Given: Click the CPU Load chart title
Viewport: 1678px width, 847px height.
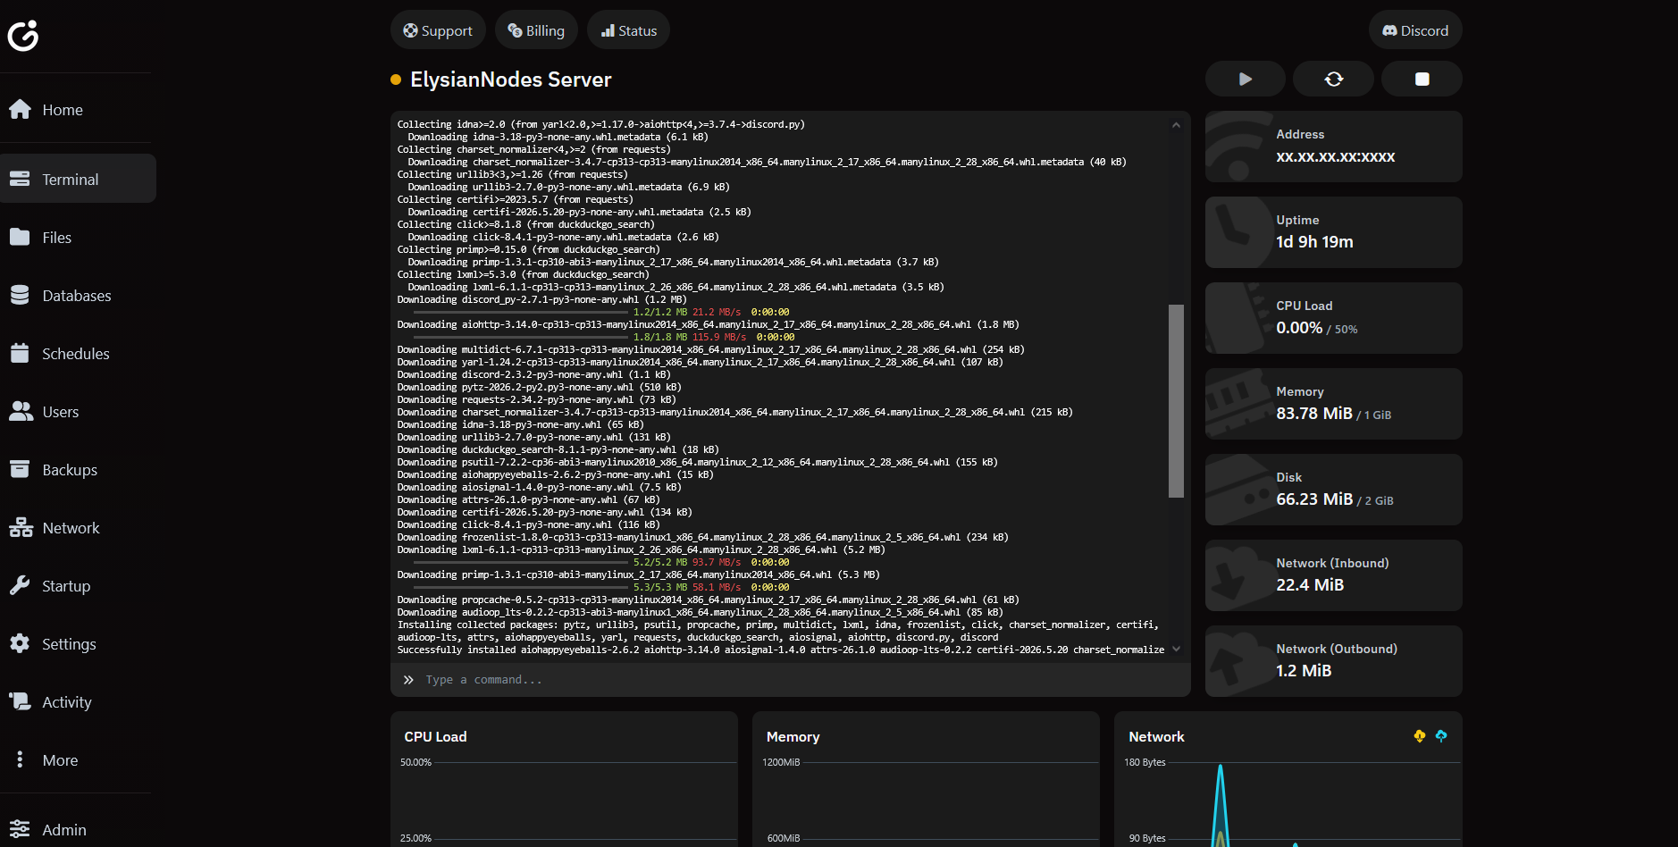Looking at the screenshot, I should point(435,737).
